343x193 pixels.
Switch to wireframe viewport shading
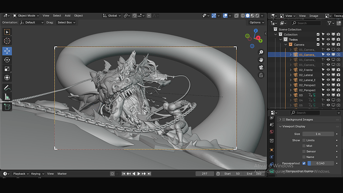[243, 16]
